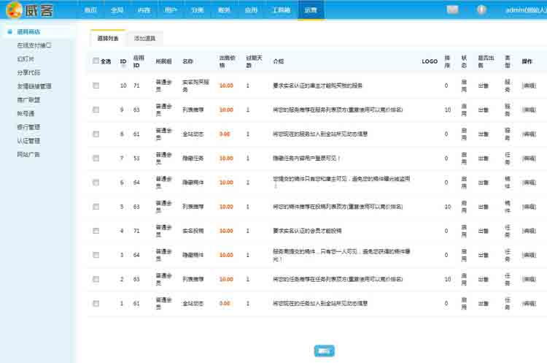Click the admin account name in header

click(525, 10)
